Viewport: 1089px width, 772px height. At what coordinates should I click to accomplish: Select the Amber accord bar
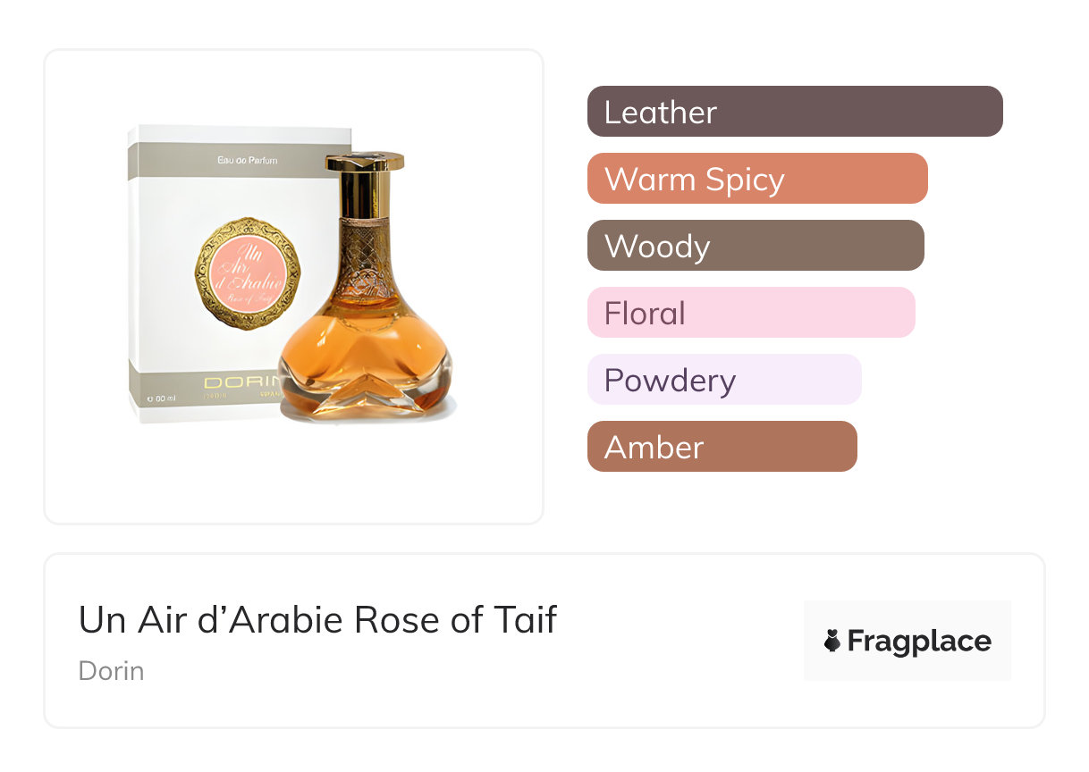(x=722, y=447)
